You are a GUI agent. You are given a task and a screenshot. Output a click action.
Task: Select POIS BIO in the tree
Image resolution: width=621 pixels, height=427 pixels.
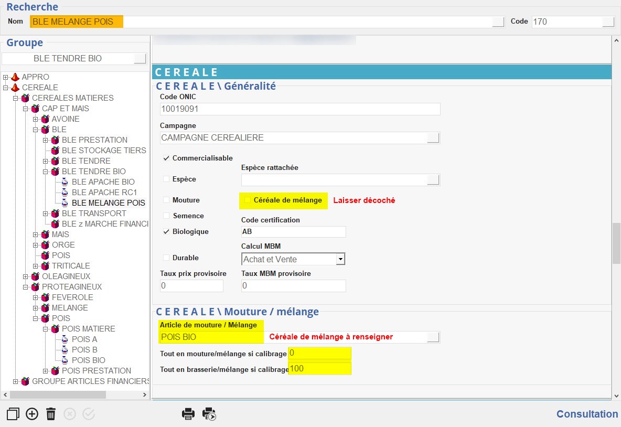click(88, 360)
